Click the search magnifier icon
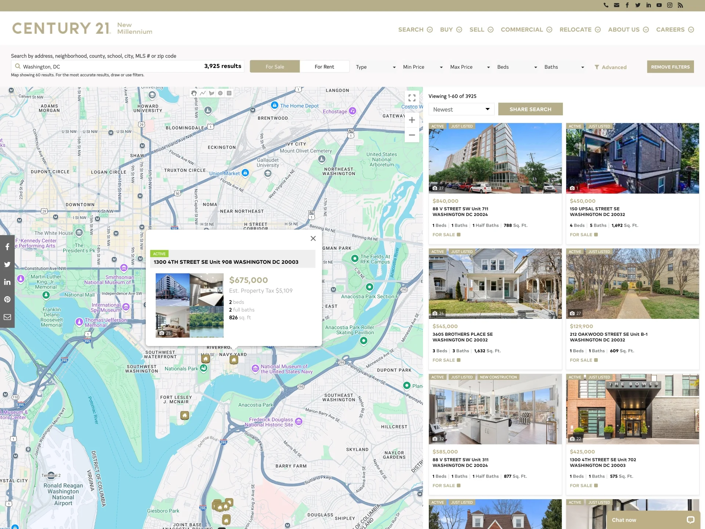 pyautogui.click(x=18, y=66)
